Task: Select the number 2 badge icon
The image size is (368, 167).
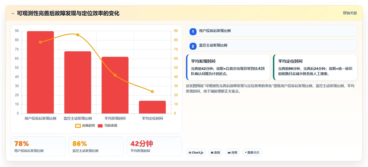Action: click(x=193, y=46)
